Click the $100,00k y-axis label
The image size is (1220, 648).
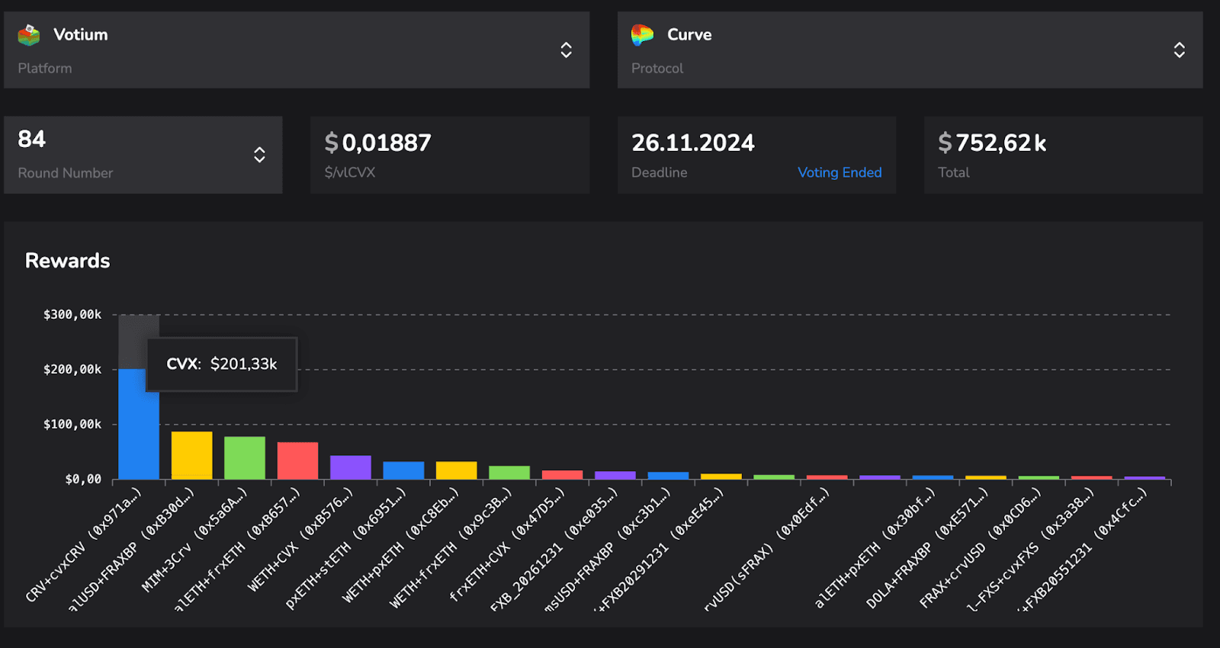tap(72, 424)
